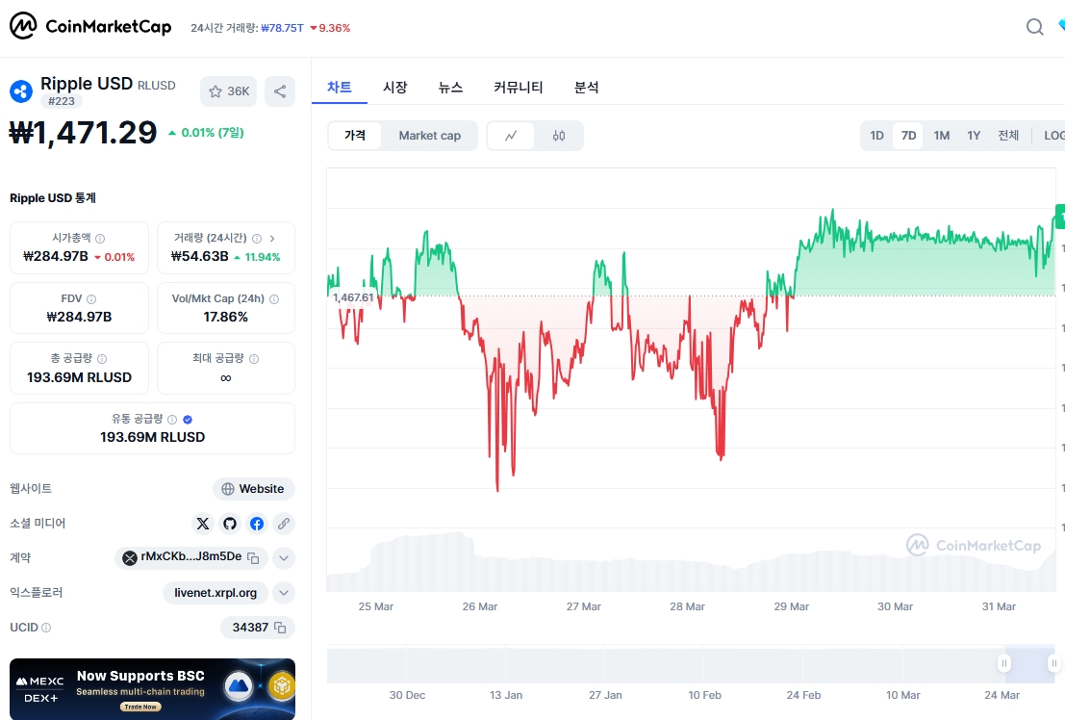This screenshot has width=1065, height=720.
Task: Show info icon next to UCID
Action: click(46, 628)
